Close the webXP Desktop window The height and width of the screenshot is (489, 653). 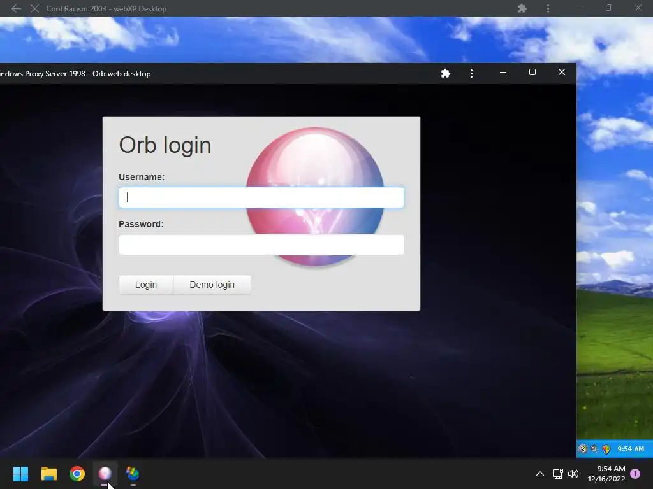[638, 8]
